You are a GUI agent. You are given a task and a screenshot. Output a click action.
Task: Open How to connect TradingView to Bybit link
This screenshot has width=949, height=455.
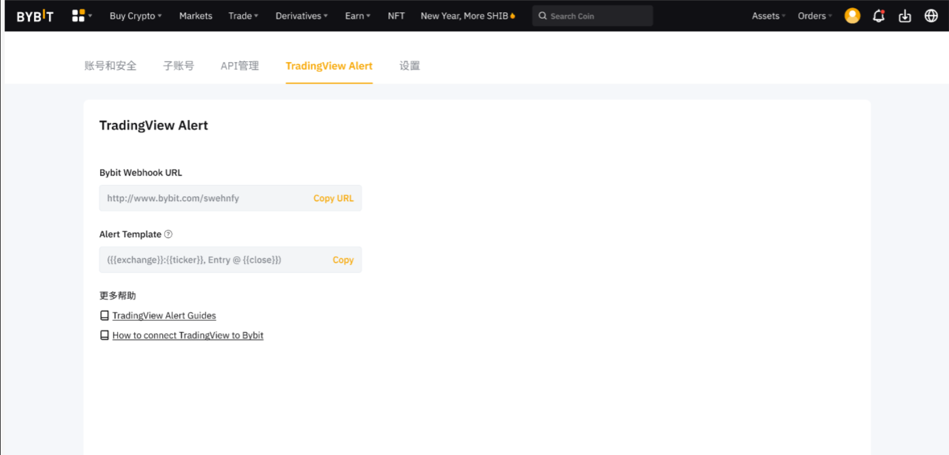[188, 335]
